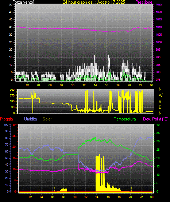Click the 14 hour tick on bottom graph

[x=97, y=197]
